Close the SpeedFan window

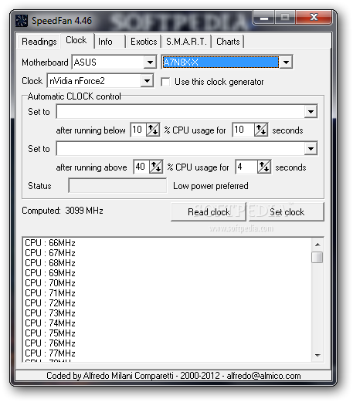314,17
